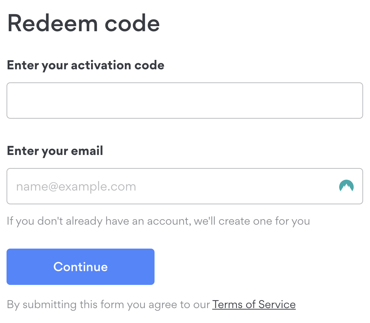Click the blue Continue button

pos(81,267)
